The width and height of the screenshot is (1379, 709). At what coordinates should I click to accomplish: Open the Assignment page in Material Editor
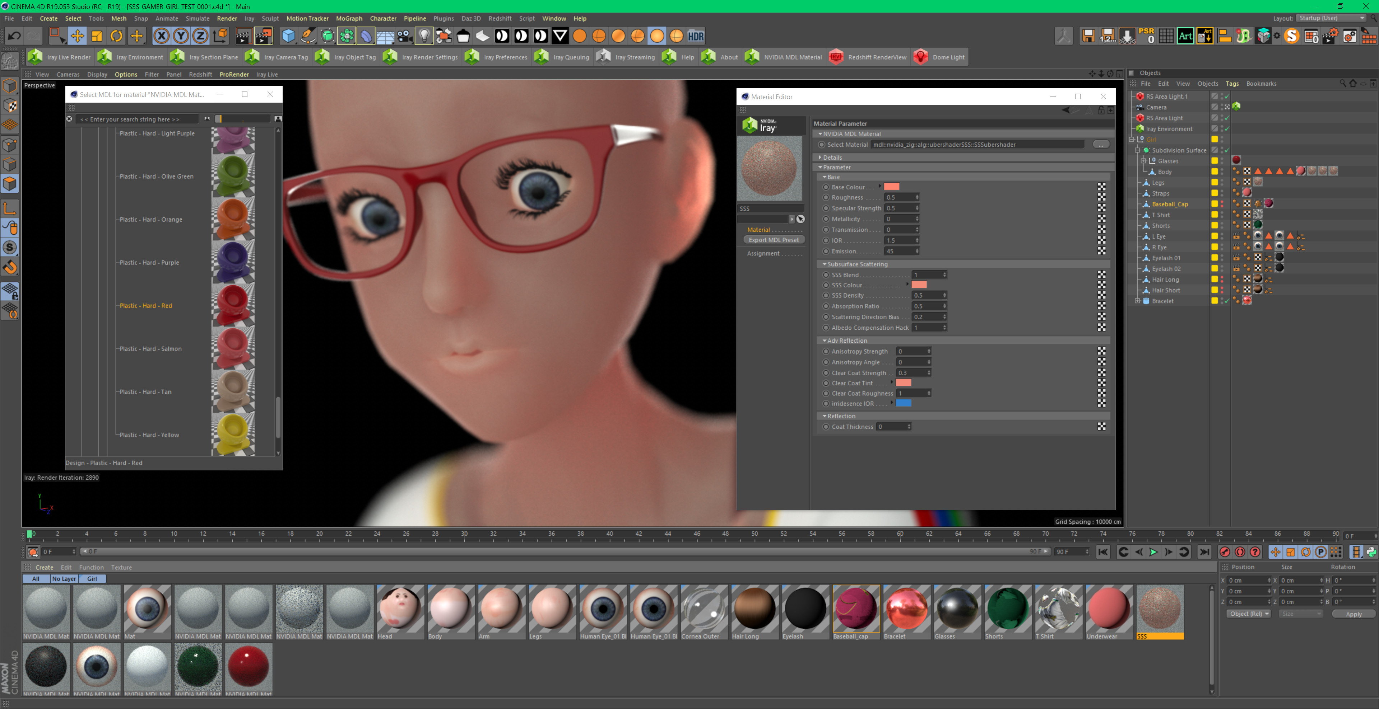[x=763, y=253]
